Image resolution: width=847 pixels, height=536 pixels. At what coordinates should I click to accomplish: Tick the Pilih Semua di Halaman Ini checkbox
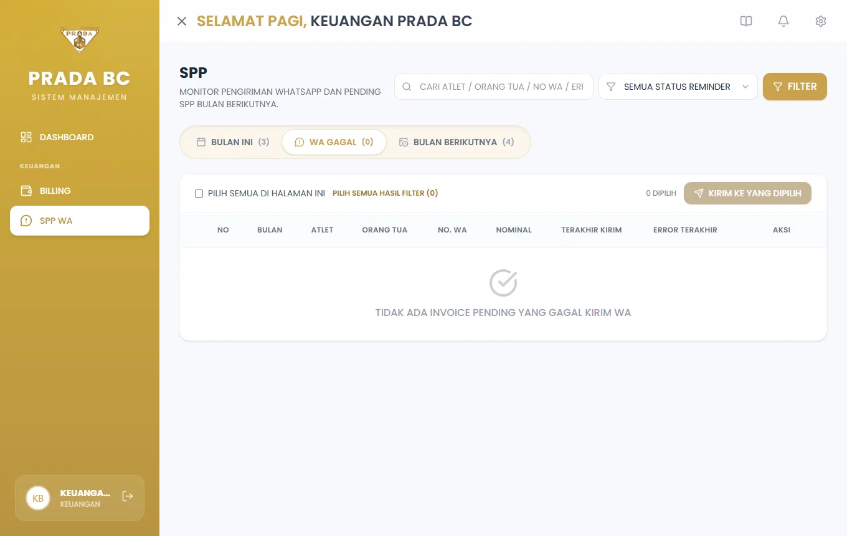(x=199, y=194)
